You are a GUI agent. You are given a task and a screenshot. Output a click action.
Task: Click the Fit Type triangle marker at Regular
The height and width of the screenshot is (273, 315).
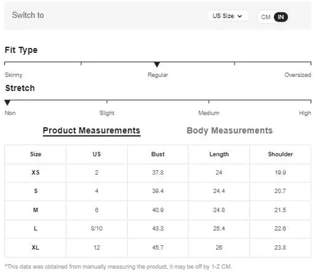[157, 64]
